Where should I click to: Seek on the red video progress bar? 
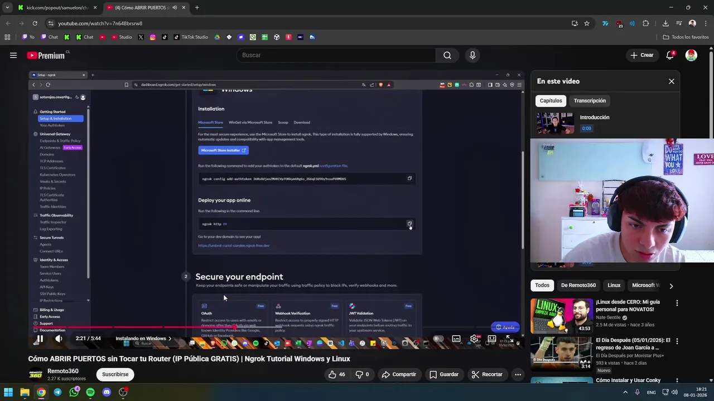(x=276, y=327)
